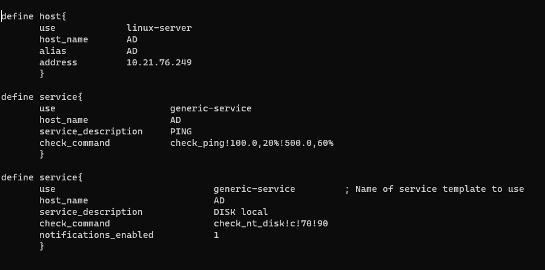545x270 pixels.
Task: Click the notifications_enabled directive
Action: click(x=96, y=235)
